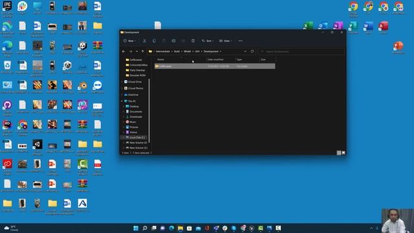Click Intermediate in the address path

pos(162,52)
